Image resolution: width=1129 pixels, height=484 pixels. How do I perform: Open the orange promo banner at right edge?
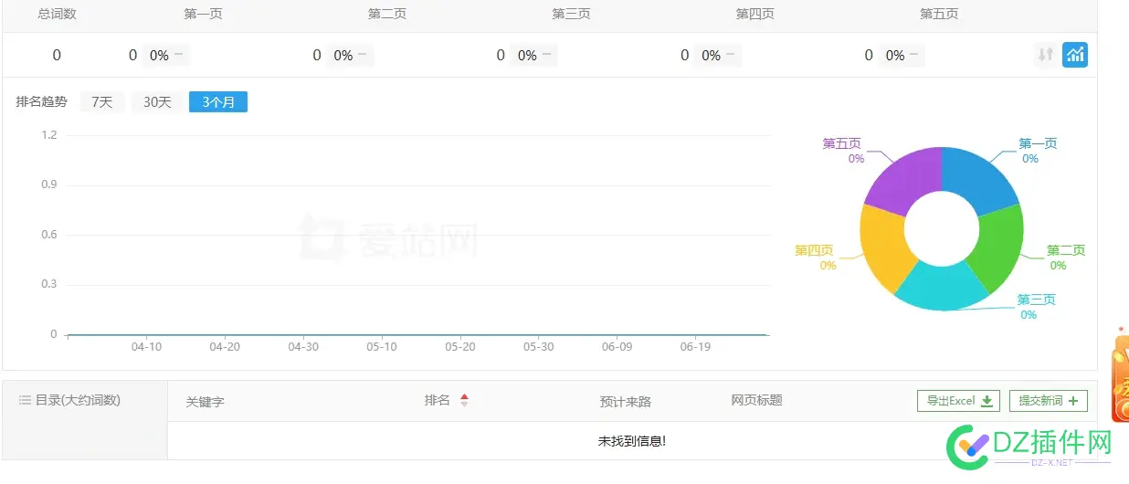pos(1120,377)
